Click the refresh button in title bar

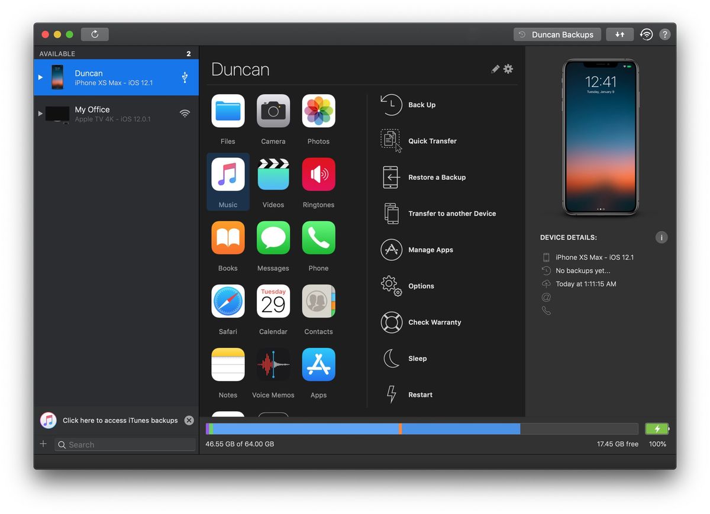(x=95, y=34)
